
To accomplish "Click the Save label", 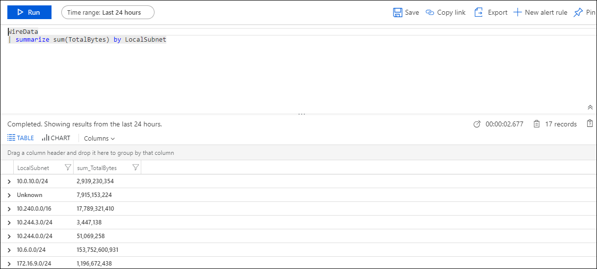I will pyautogui.click(x=412, y=12).
